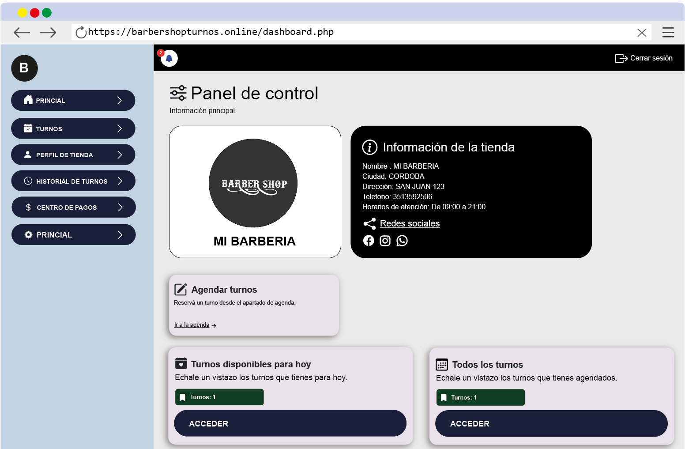Image resolution: width=685 pixels, height=449 pixels.
Task: Open the browser hamburger menu
Action: tap(668, 32)
